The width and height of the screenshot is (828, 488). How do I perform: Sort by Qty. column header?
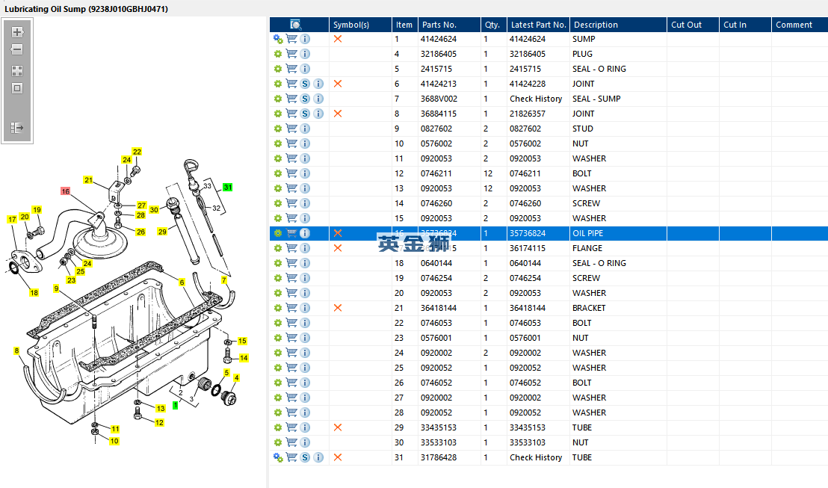pos(493,25)
